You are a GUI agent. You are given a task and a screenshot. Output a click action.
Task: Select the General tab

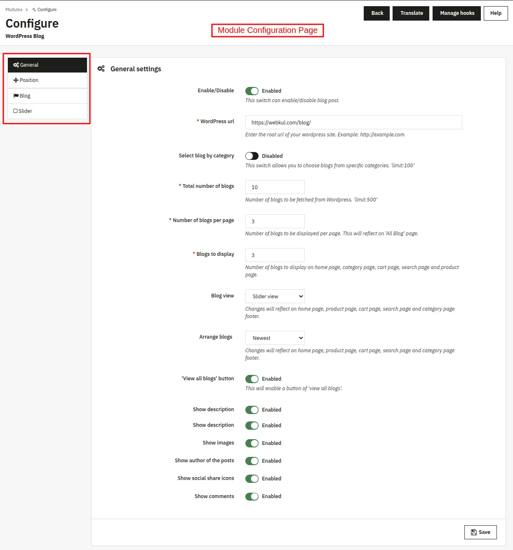coord(47,65)
